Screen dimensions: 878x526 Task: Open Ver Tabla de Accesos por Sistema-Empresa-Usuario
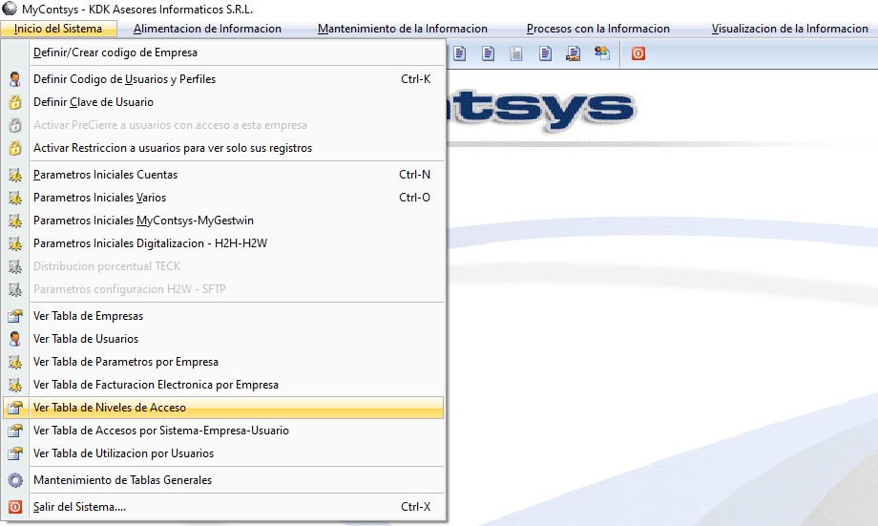point(161,431)
